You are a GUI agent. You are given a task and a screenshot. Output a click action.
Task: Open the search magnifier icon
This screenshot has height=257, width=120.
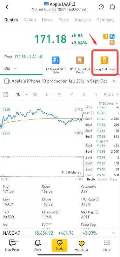[x=112, y=7]
